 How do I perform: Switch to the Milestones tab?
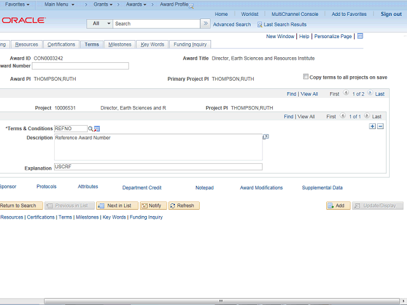[120, 44]
